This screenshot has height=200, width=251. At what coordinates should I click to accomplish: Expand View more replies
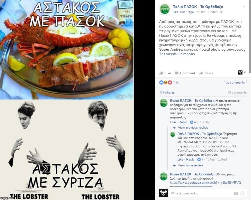click(x=190, y=165)
